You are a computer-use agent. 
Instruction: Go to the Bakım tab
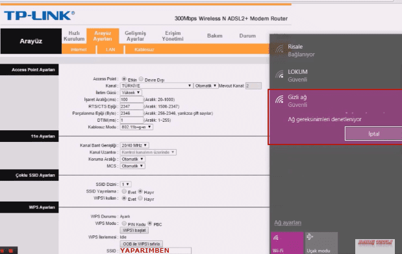point(214,36)
